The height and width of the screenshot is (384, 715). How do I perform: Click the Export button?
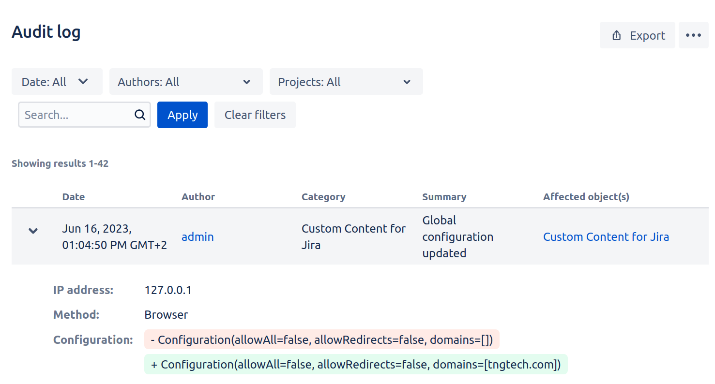[x=637, y=35]
